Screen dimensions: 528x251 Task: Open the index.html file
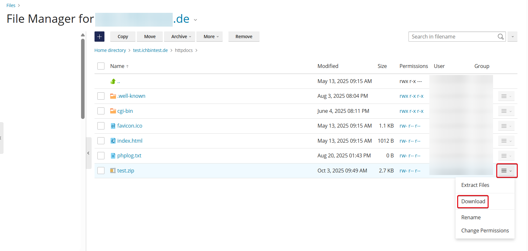click(x=130, y=141)
